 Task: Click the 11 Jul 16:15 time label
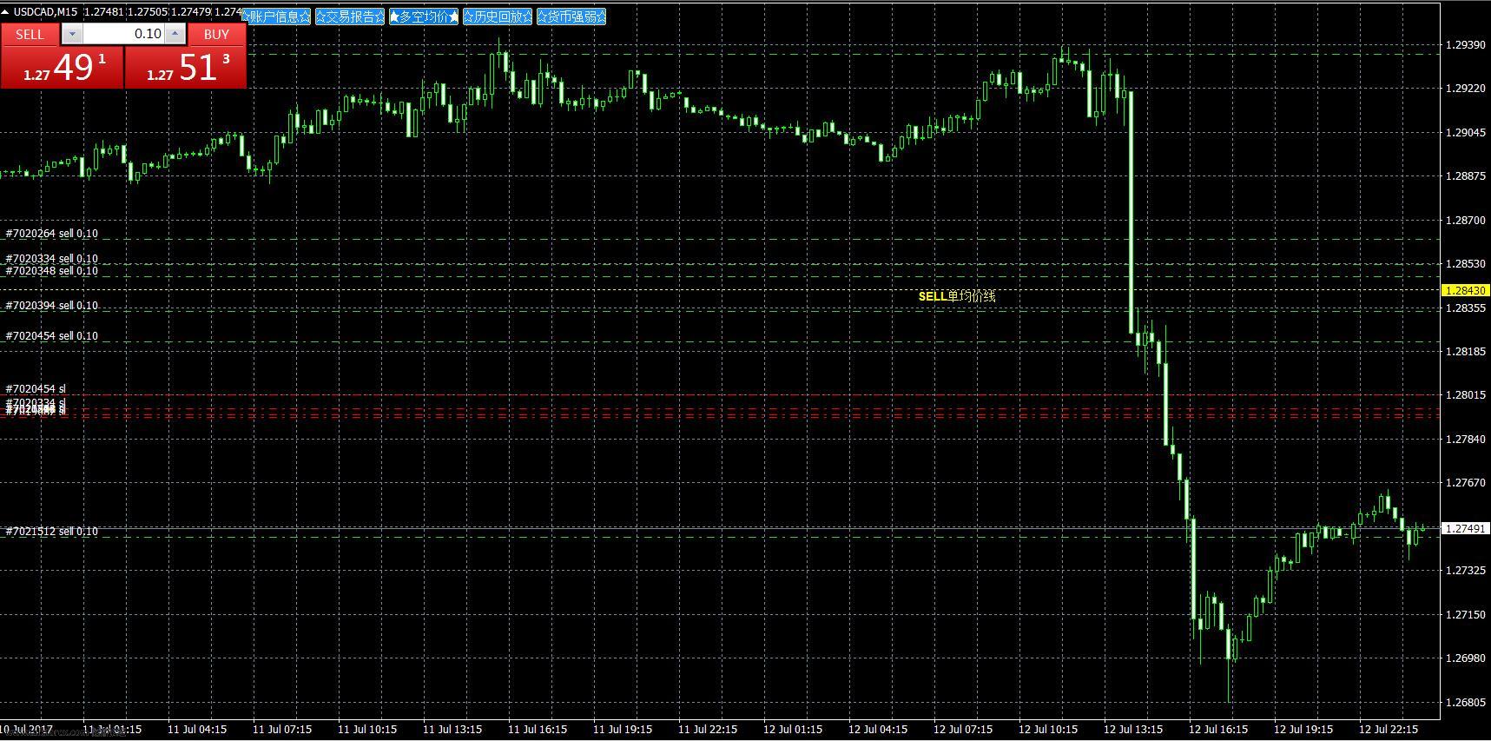538,729
